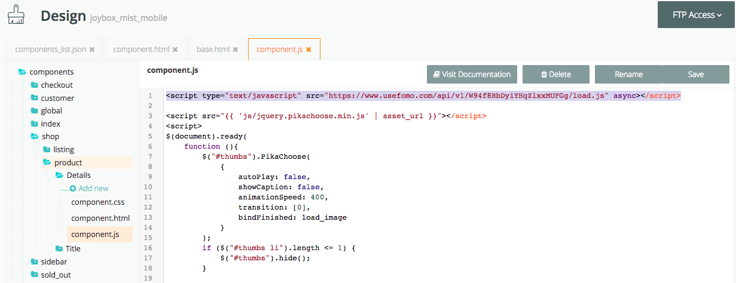Viewport: 736px width, 283px height.
Task: Expand the listing folder
Action: pyautogui.click(x=64, y=149)
